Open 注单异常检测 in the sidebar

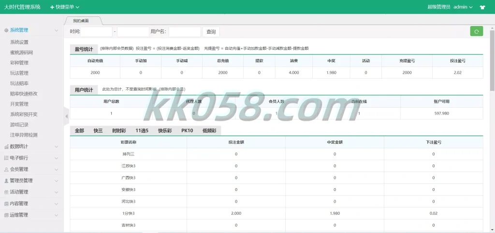24,135
